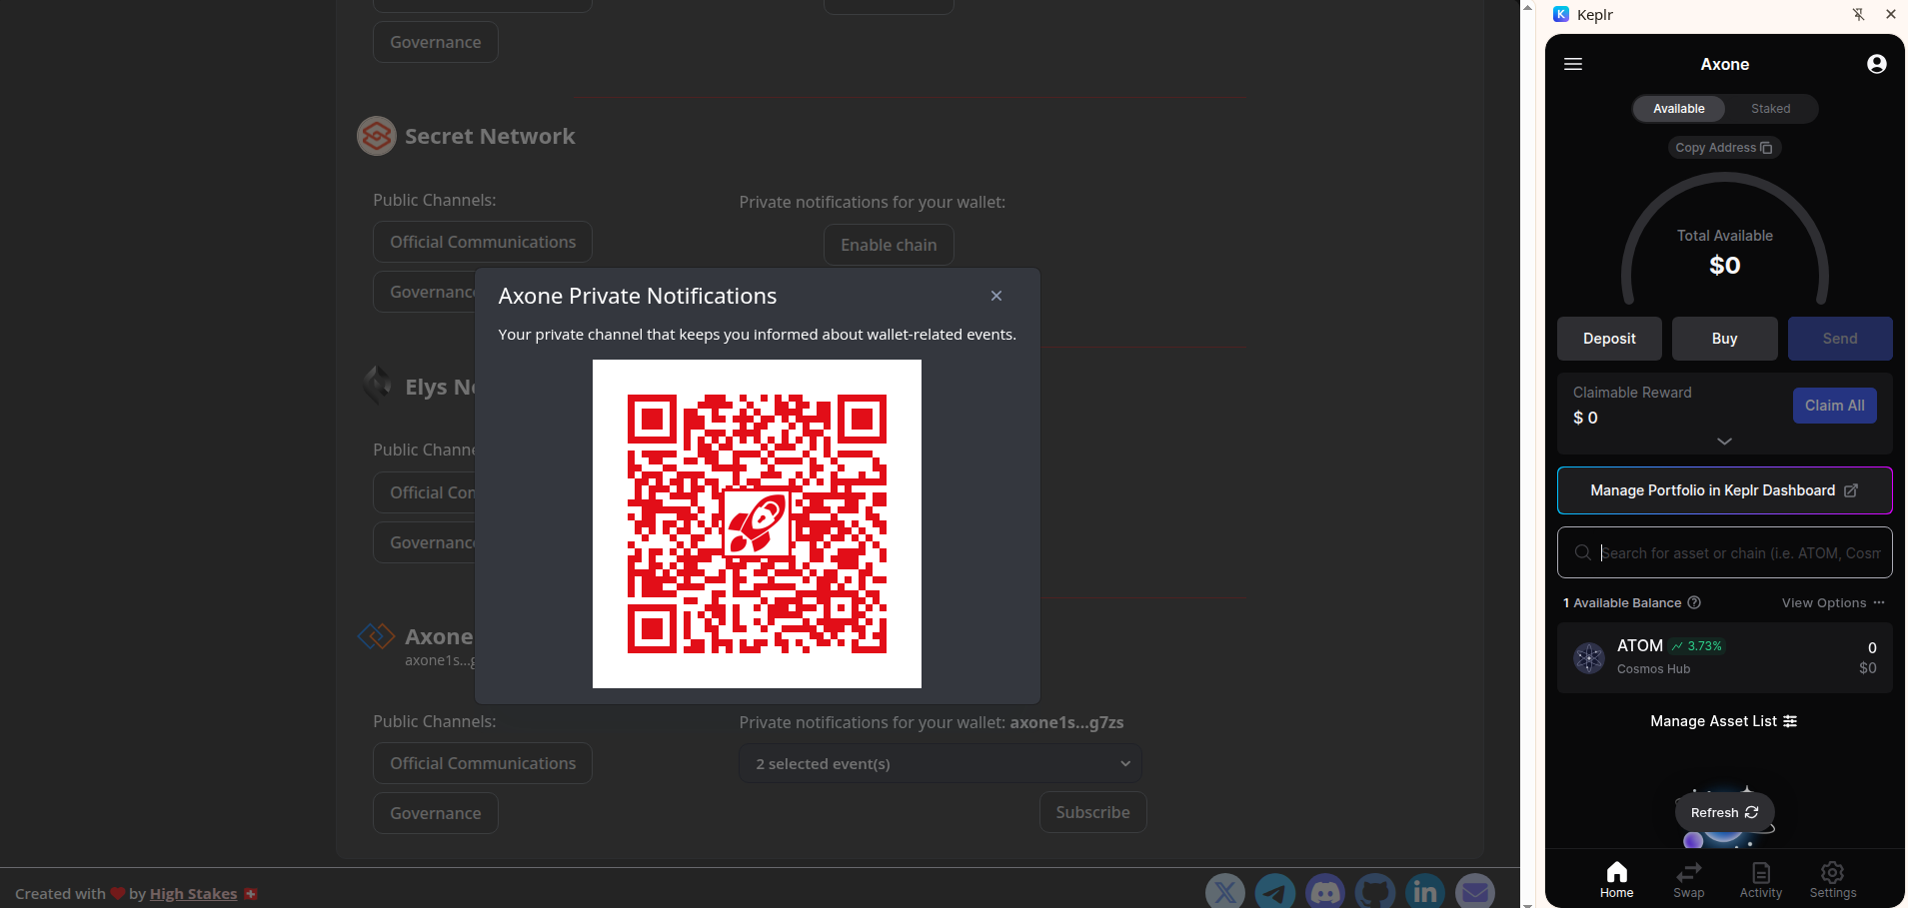Select the ATOM Cosmos Hub asset row

pyautogui.click(x=1724, y=657)
